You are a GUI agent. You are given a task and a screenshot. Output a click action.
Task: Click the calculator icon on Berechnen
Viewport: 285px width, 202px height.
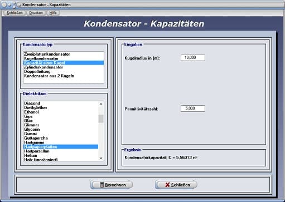[x=102, y=185]
